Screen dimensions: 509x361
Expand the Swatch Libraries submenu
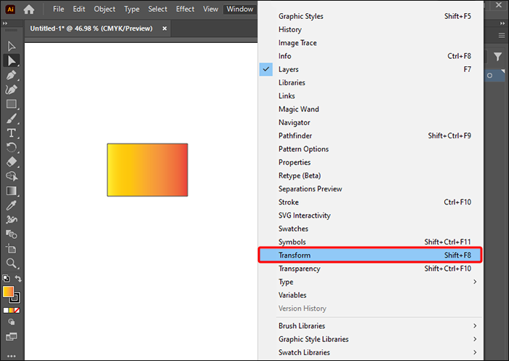[371, 352]
